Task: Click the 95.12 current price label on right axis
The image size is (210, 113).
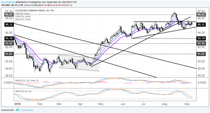Action: tap(201, 25)
